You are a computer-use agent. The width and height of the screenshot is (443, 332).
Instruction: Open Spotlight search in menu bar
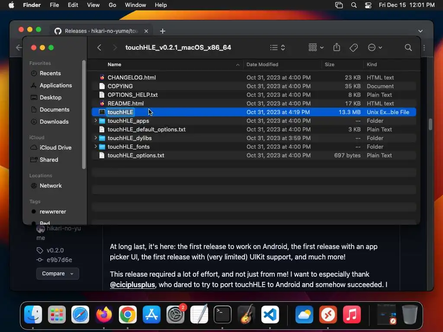coord(354,5)
